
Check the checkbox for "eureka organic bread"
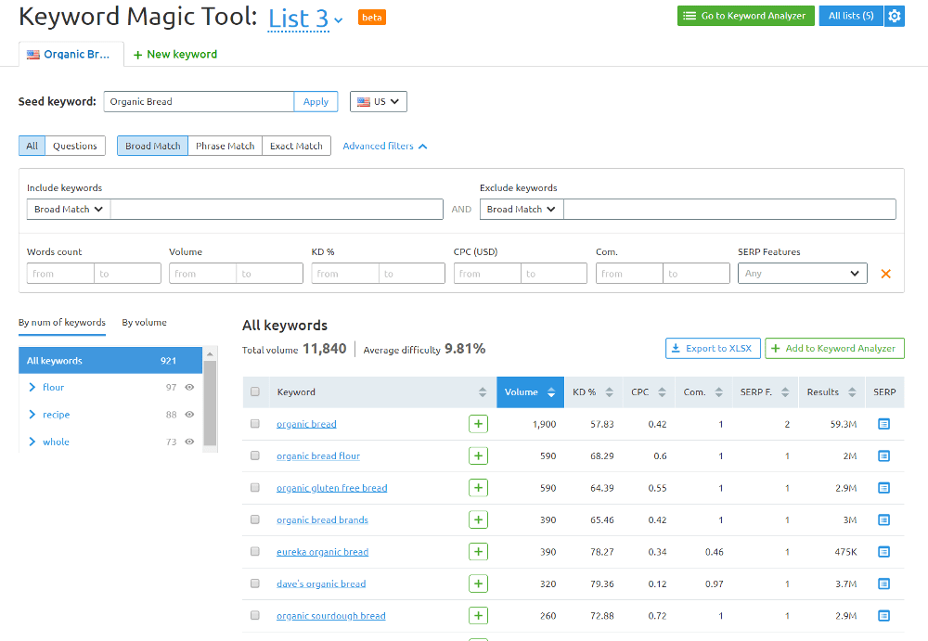coord(255,551)
